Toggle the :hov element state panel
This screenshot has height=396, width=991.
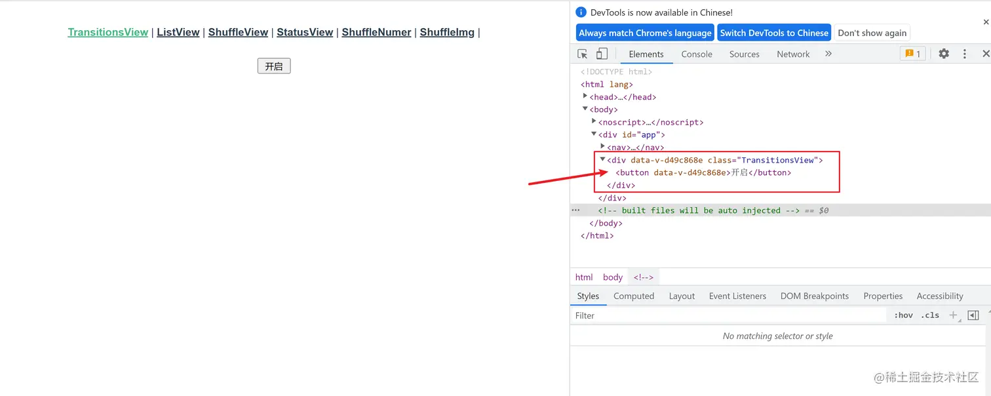[x=903, y=315]
